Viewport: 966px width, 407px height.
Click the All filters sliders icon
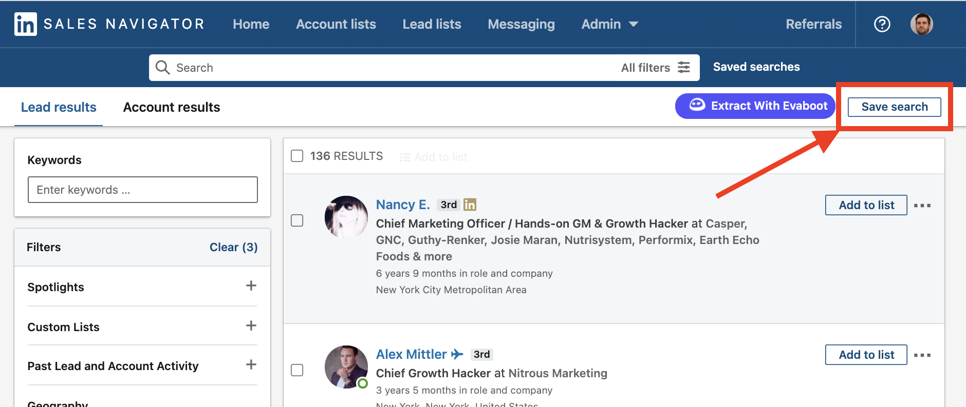coord(684,67)
